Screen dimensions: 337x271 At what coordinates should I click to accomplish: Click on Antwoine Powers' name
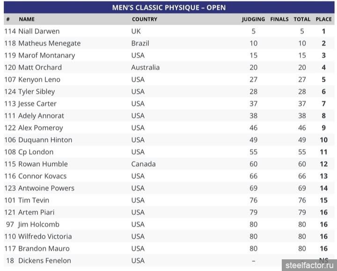tap(46, 188)
